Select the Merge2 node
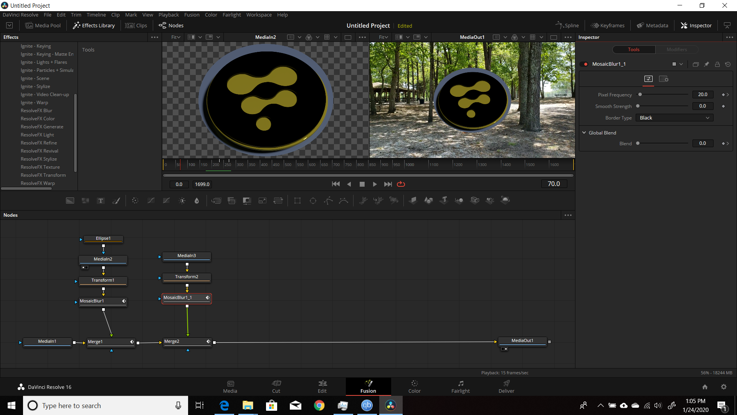737x415 pixels. (187, 342)
